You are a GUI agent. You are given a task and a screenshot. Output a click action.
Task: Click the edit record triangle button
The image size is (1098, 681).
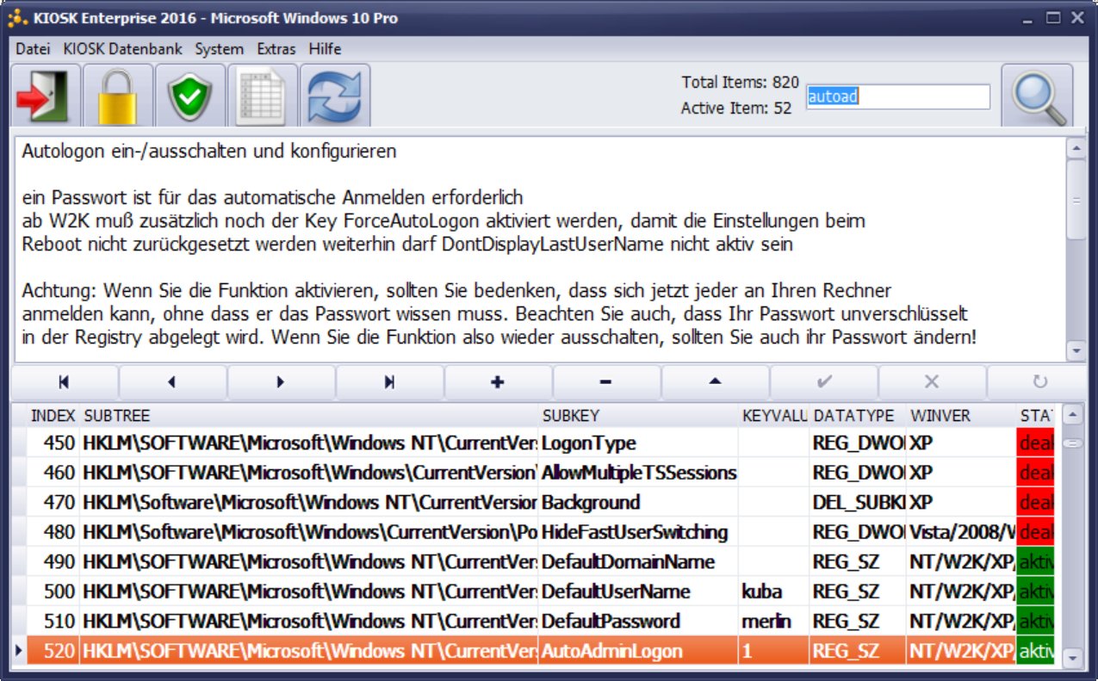715,382
